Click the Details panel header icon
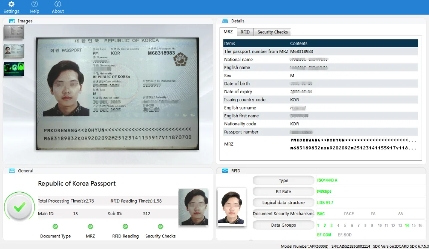 [225, 21]
